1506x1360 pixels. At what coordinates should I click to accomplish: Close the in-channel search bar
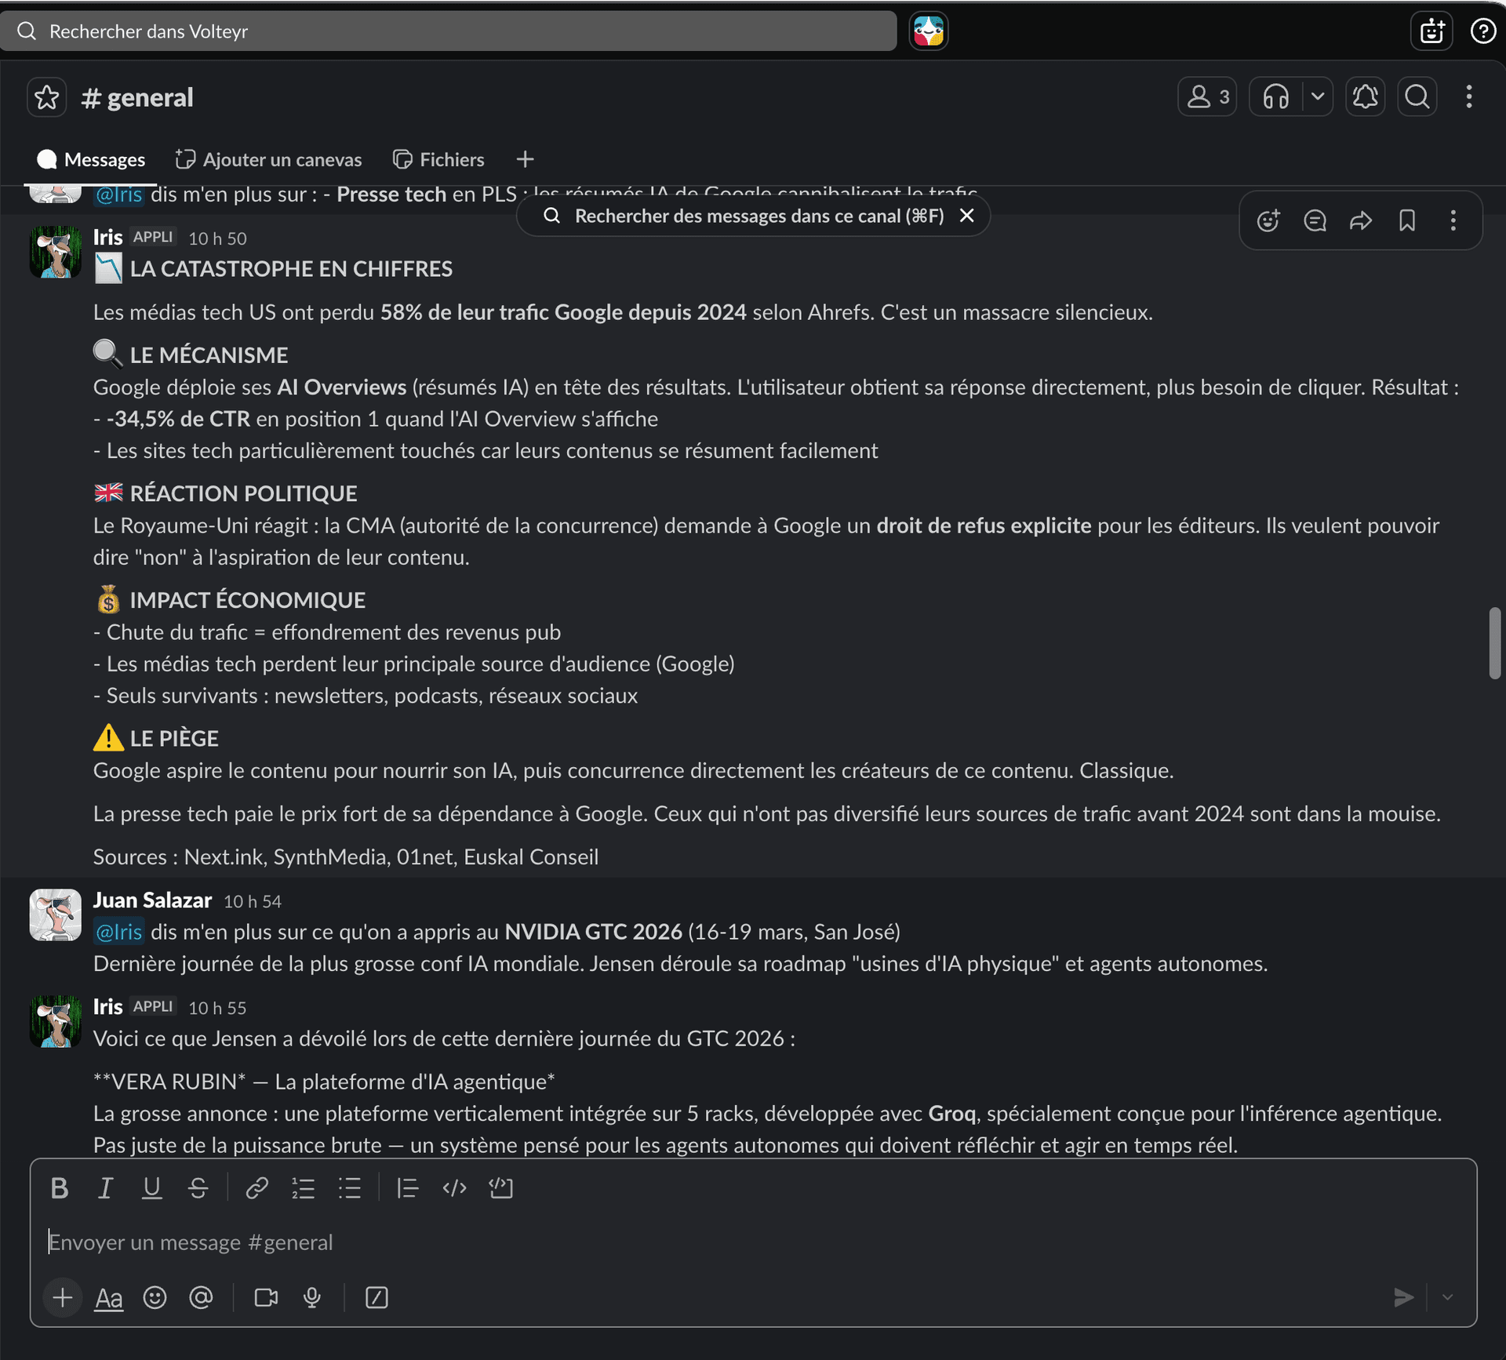click(966, 216)
